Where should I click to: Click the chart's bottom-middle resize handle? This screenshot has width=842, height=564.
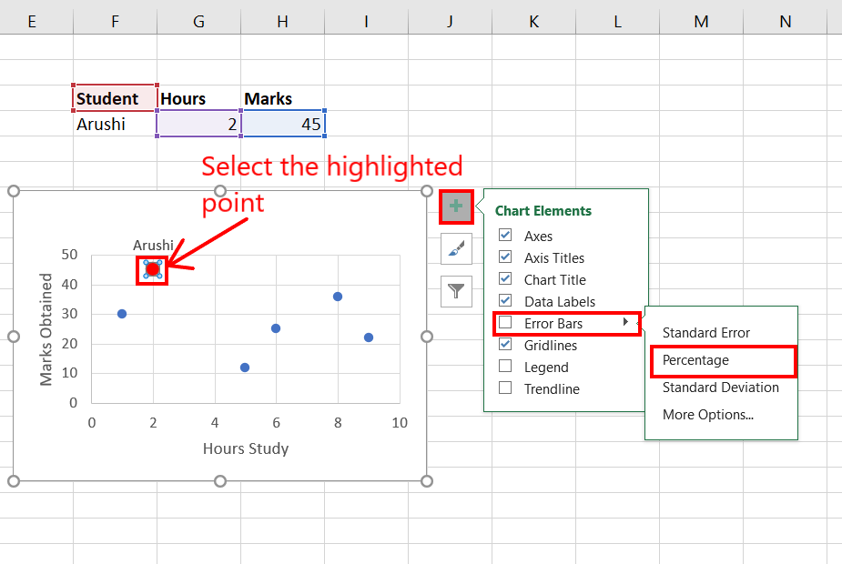click(x=220, y=481)
